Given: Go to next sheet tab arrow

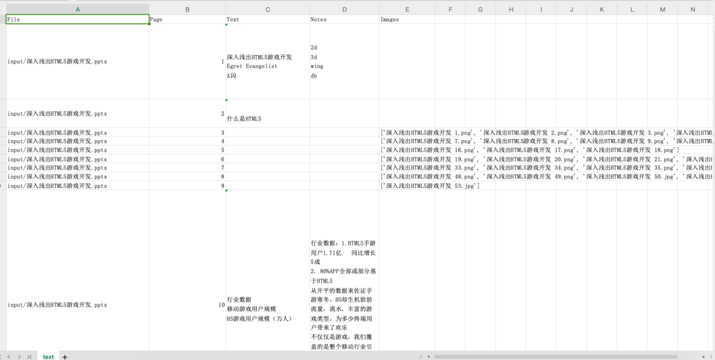Looking at the screenshot, I should point(19,357).
